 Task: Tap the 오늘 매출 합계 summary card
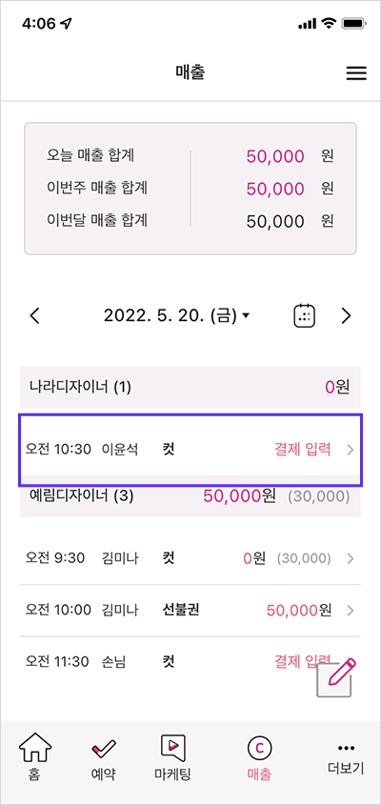(x=190, y=189)
